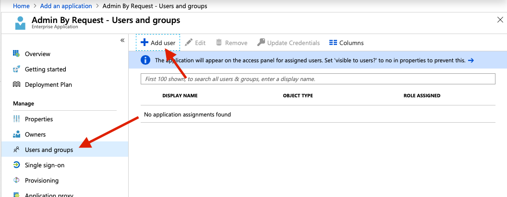Sort by DISPLAY NAME column header
The image size is (507, 197).
coord(180,95)
